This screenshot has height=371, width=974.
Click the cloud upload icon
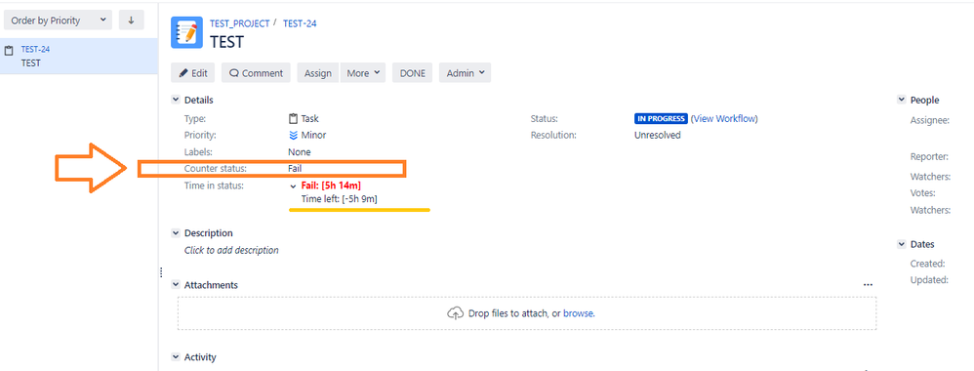click(456, 313)
